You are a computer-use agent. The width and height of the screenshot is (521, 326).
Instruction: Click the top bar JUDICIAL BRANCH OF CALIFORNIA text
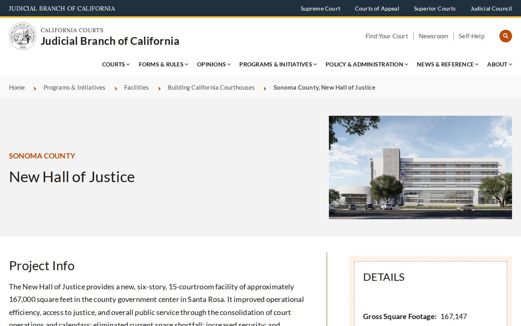coord(62,9)
